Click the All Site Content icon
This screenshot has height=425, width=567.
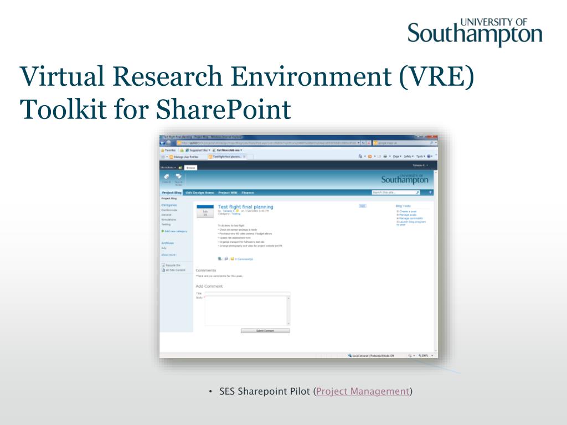163,270
